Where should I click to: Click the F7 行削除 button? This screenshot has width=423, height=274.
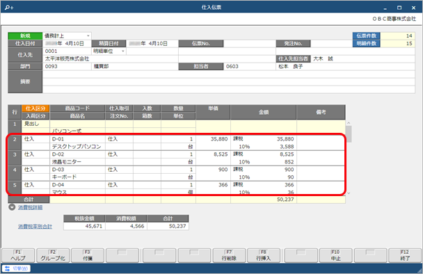(229, 255)
